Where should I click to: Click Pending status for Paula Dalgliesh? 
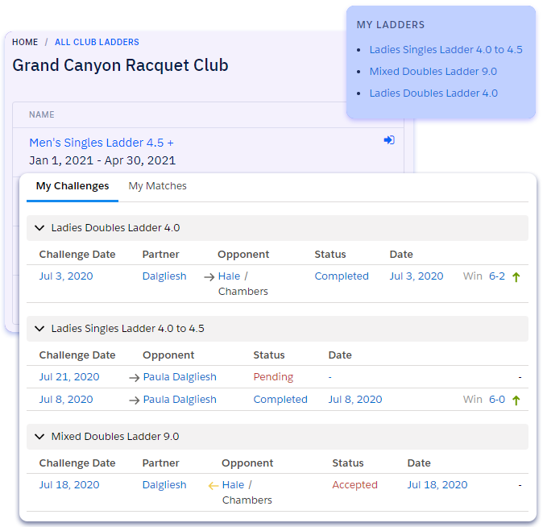click(x=273, y=377)
